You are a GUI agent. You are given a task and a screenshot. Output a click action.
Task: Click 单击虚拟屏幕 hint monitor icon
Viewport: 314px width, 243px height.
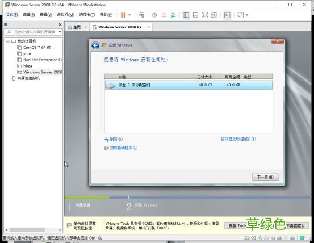(x=69, y=225)
